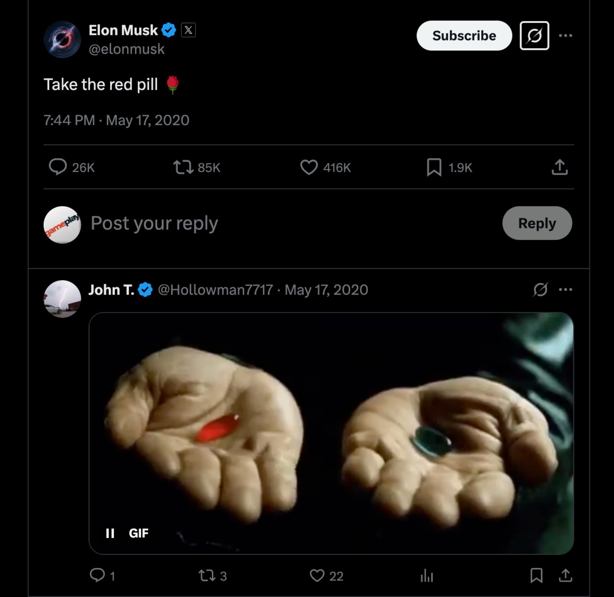Bookmark the main post
614x597 pixels.
pyautogui.click(x=434, y=167)
